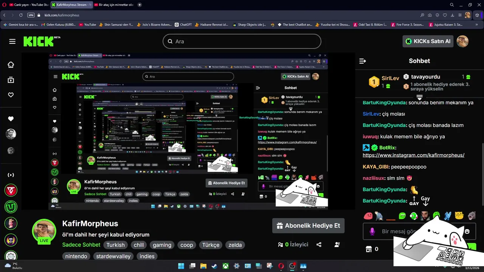Click the SirlLev username in the leaderboard
484x272 pixels.
390,78
